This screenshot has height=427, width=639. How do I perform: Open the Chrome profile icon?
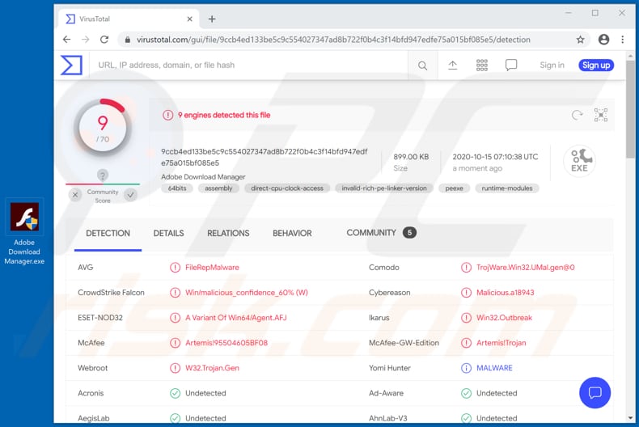(x=603, y=40)
